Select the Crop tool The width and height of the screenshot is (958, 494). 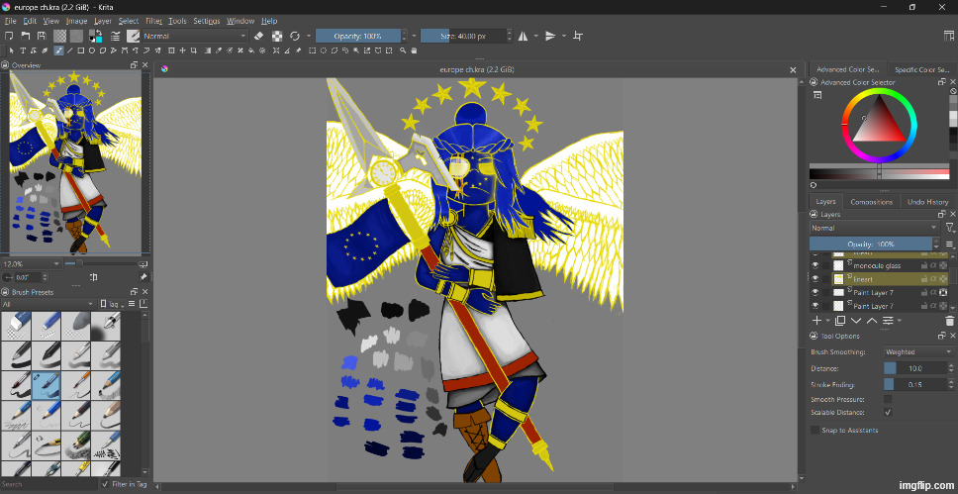point(194,50)
